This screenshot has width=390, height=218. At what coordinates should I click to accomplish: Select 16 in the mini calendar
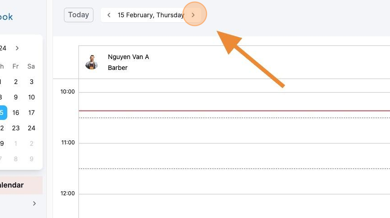[16, 113]
